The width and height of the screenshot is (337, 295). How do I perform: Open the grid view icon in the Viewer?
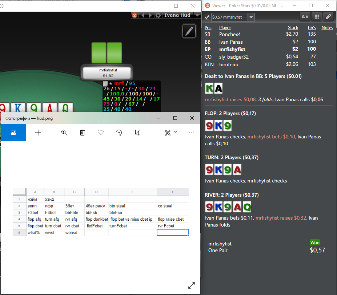[x=317, y=17]
